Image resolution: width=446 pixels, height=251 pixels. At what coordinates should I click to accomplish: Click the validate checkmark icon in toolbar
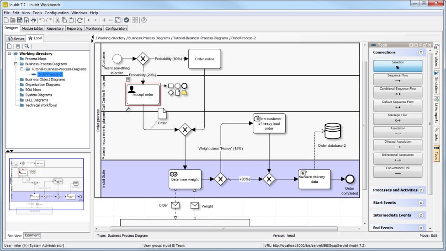click(127, 20)
